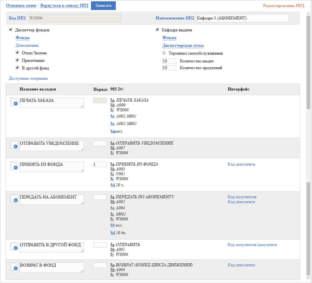Open settings icon for ОТПРАВИТЬ УВЕДОМЛЕНИЕ row
This screenshot has height=283, width=312.
(14, 145)
